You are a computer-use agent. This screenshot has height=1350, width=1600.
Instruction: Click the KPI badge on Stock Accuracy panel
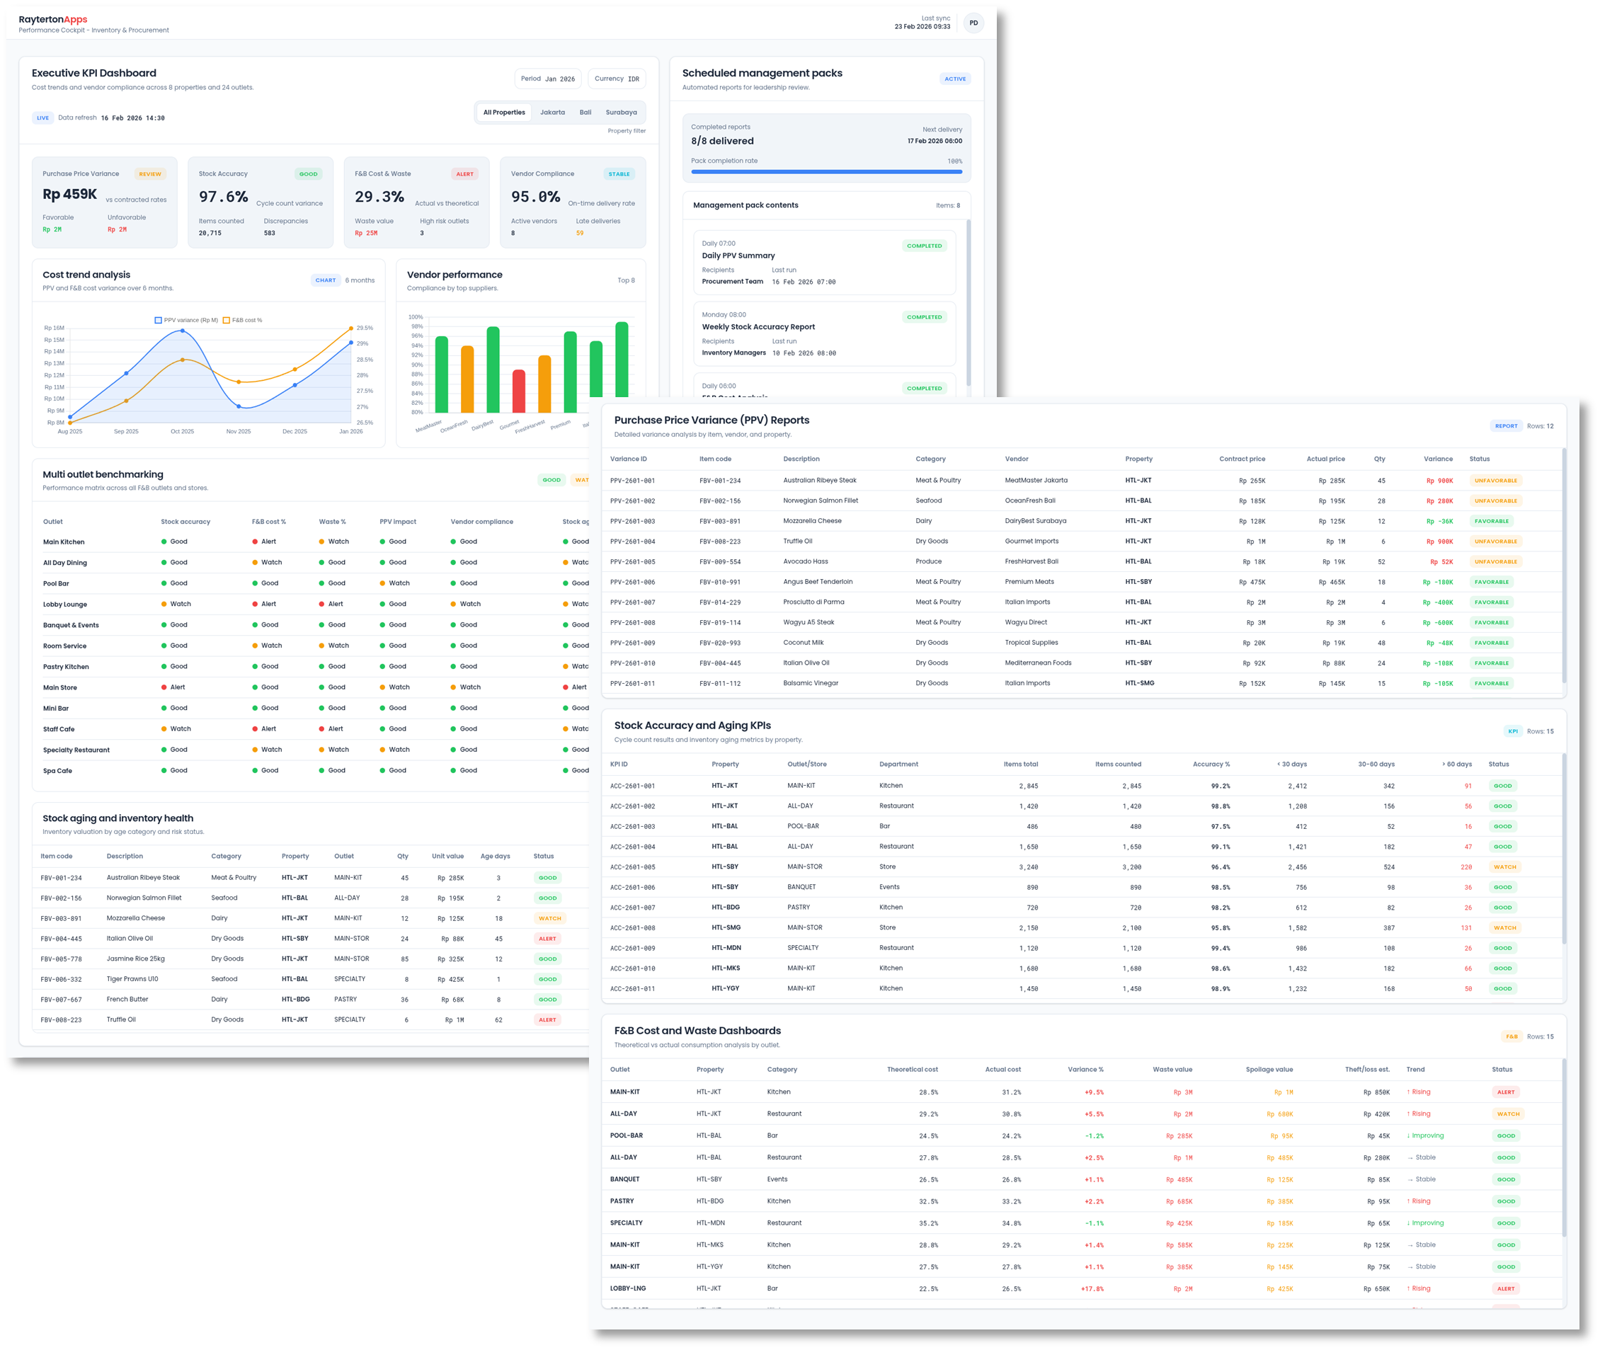(1512, 731)
